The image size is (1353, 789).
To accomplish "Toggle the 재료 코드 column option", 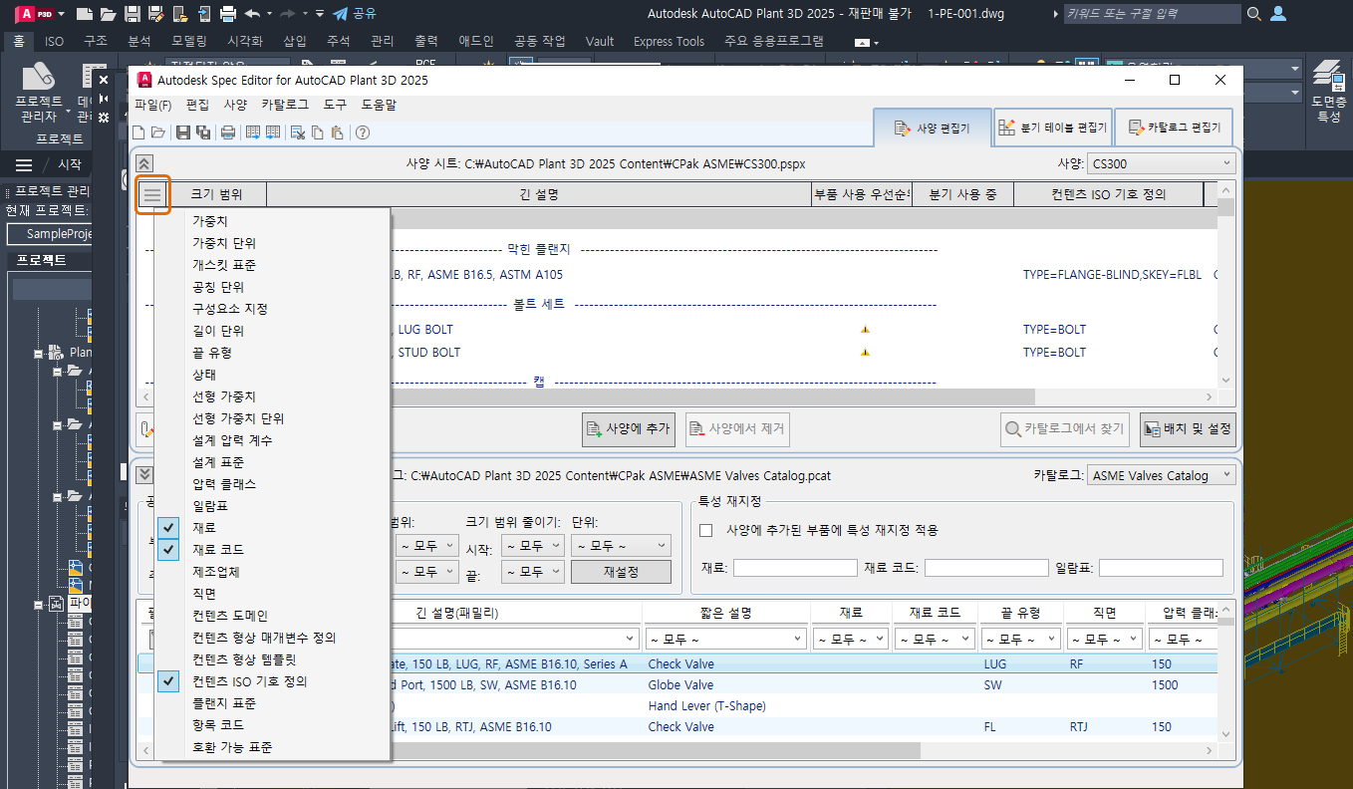I will (272, 550).
